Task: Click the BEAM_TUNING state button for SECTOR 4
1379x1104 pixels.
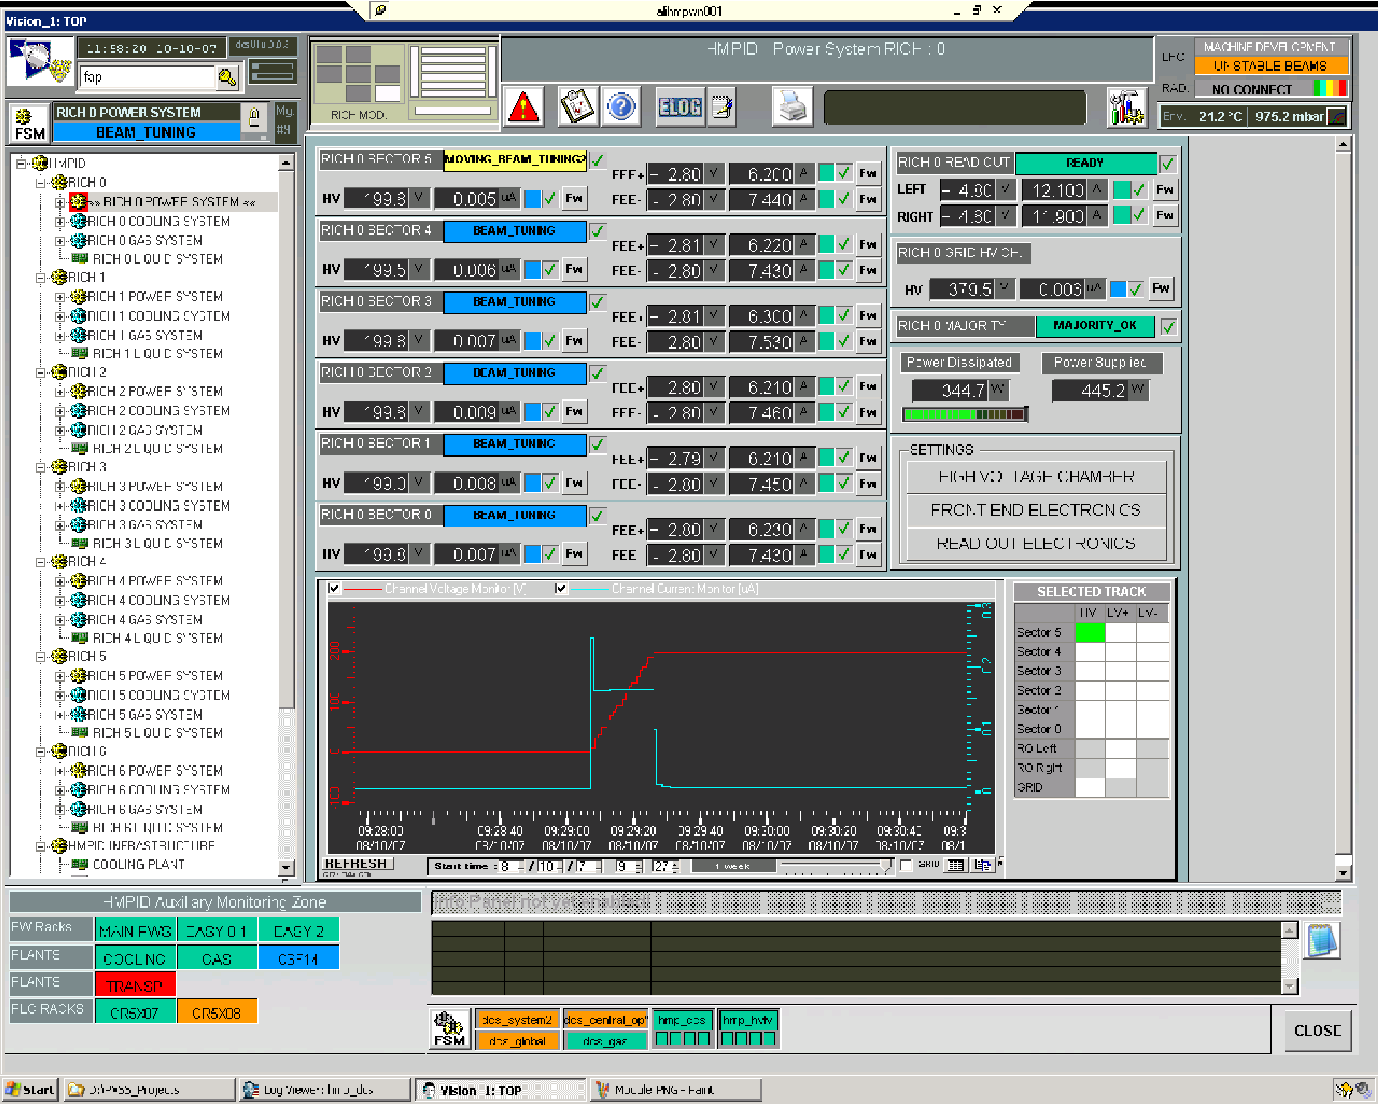Action: pyautogui.click(x=514, y=231)
